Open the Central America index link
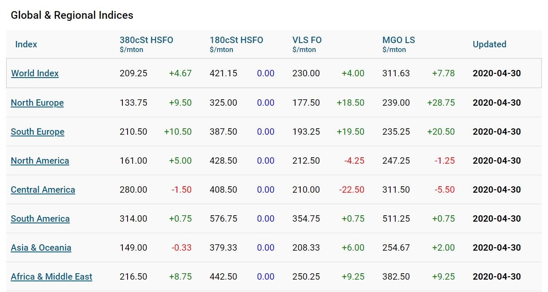The image size is (548, 292). (43, 190)
